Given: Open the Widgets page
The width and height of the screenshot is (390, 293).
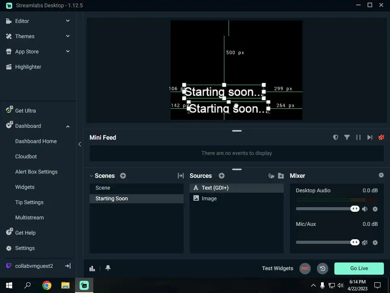Looking at the screenshot, I should pos(25,187).
